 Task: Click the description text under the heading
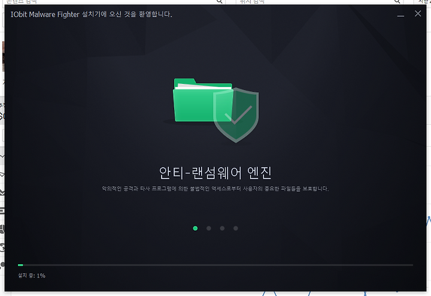pos(215,189)
